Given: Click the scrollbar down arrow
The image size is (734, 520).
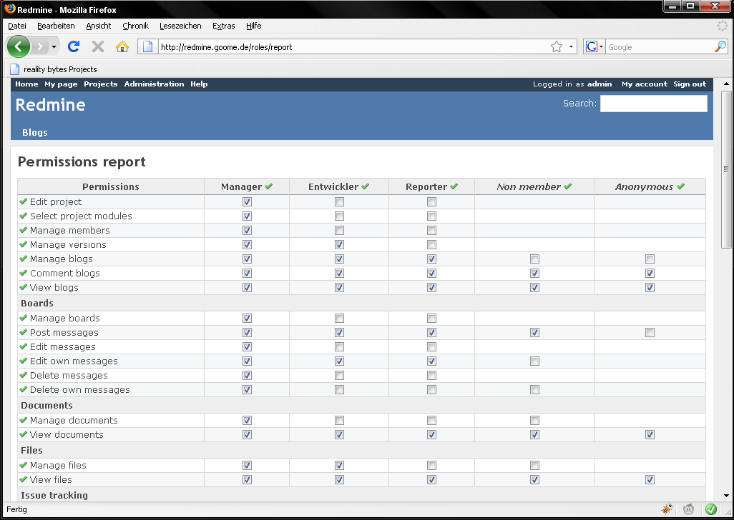Looking at the screenshot, I should click(x=726, y=496).
